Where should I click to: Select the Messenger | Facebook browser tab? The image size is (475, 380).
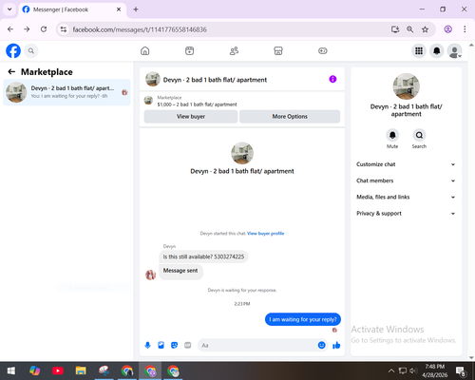coord(72,9)
